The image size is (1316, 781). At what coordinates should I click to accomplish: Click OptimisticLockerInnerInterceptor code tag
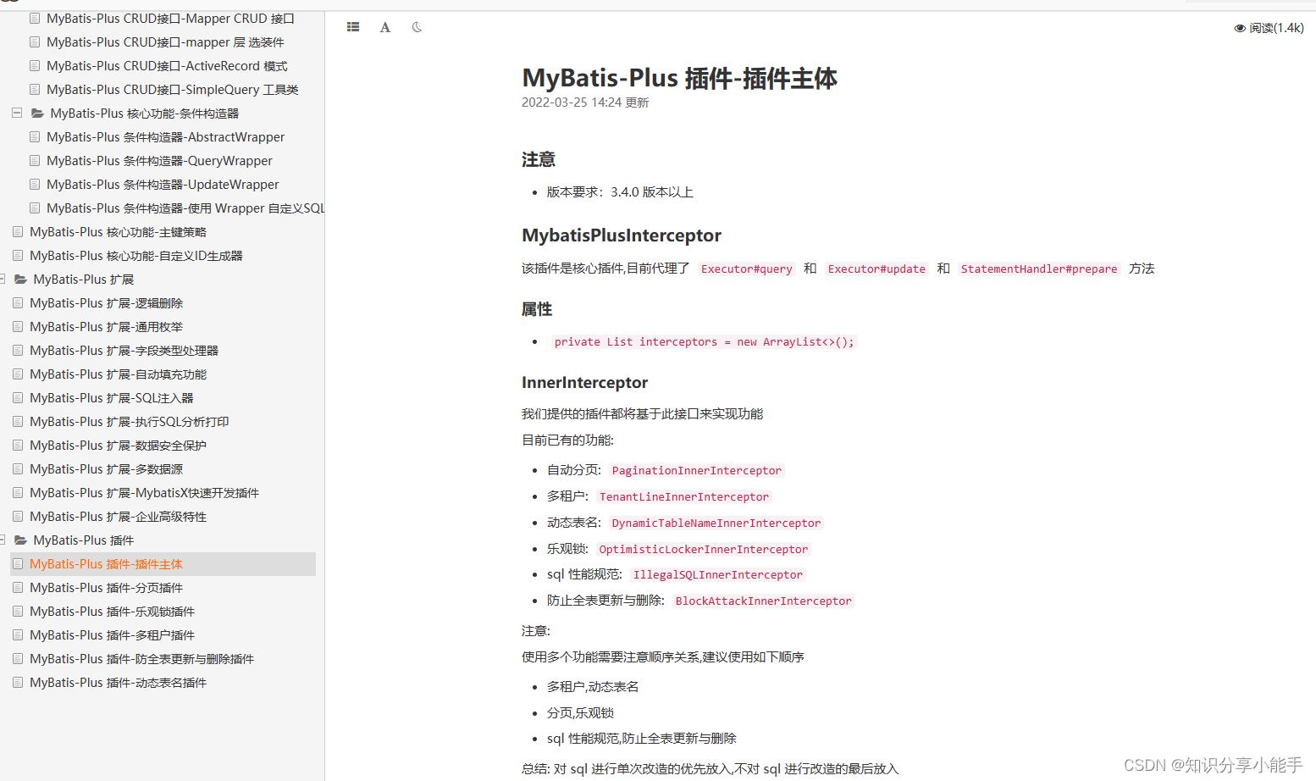coord(704,549)
